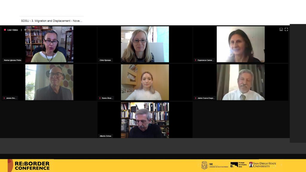Click the RE:BORDER Conference logo

coord(29,165)
